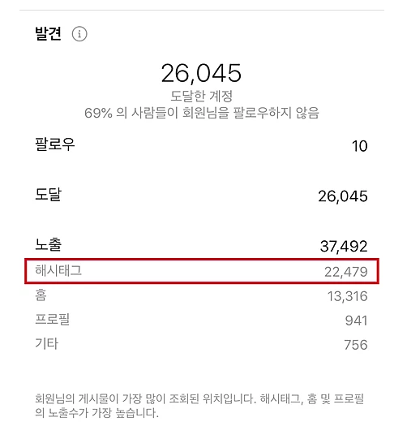407x439 pixels.
Task: Open the info icon beside 발견
Action: click(79, 34)
